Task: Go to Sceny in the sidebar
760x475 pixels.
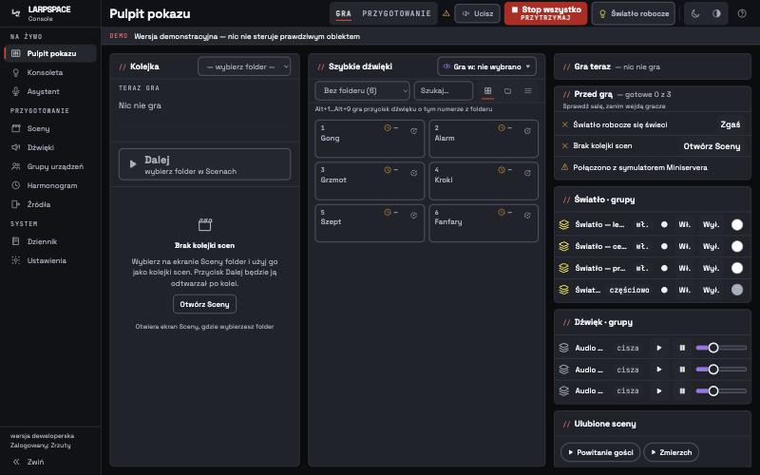Action: pos(49,128)
